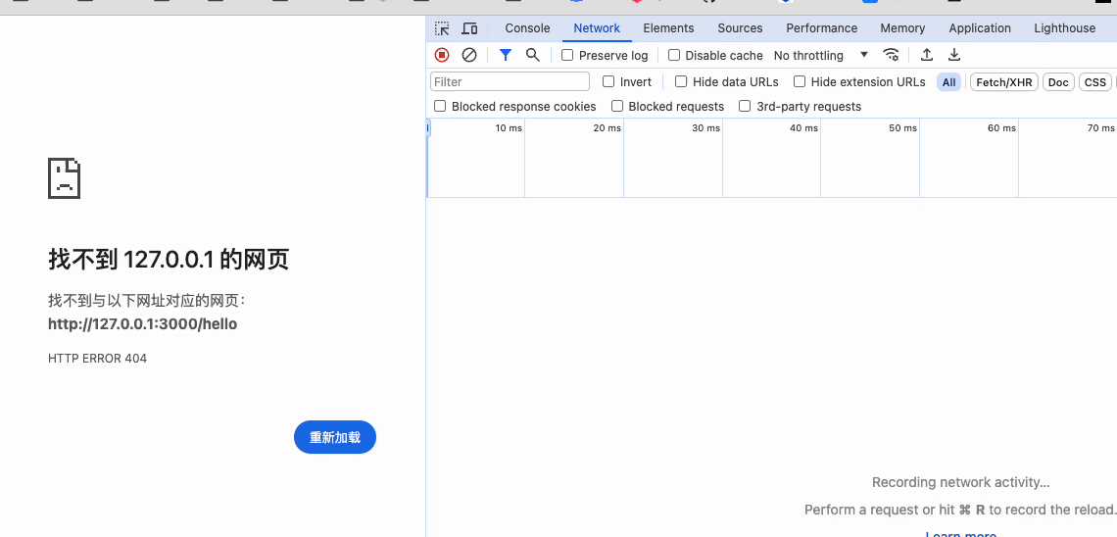This screenshot has height=537, width=1117.
Task: Select the Network tab
Action: (x=597, y=28)
